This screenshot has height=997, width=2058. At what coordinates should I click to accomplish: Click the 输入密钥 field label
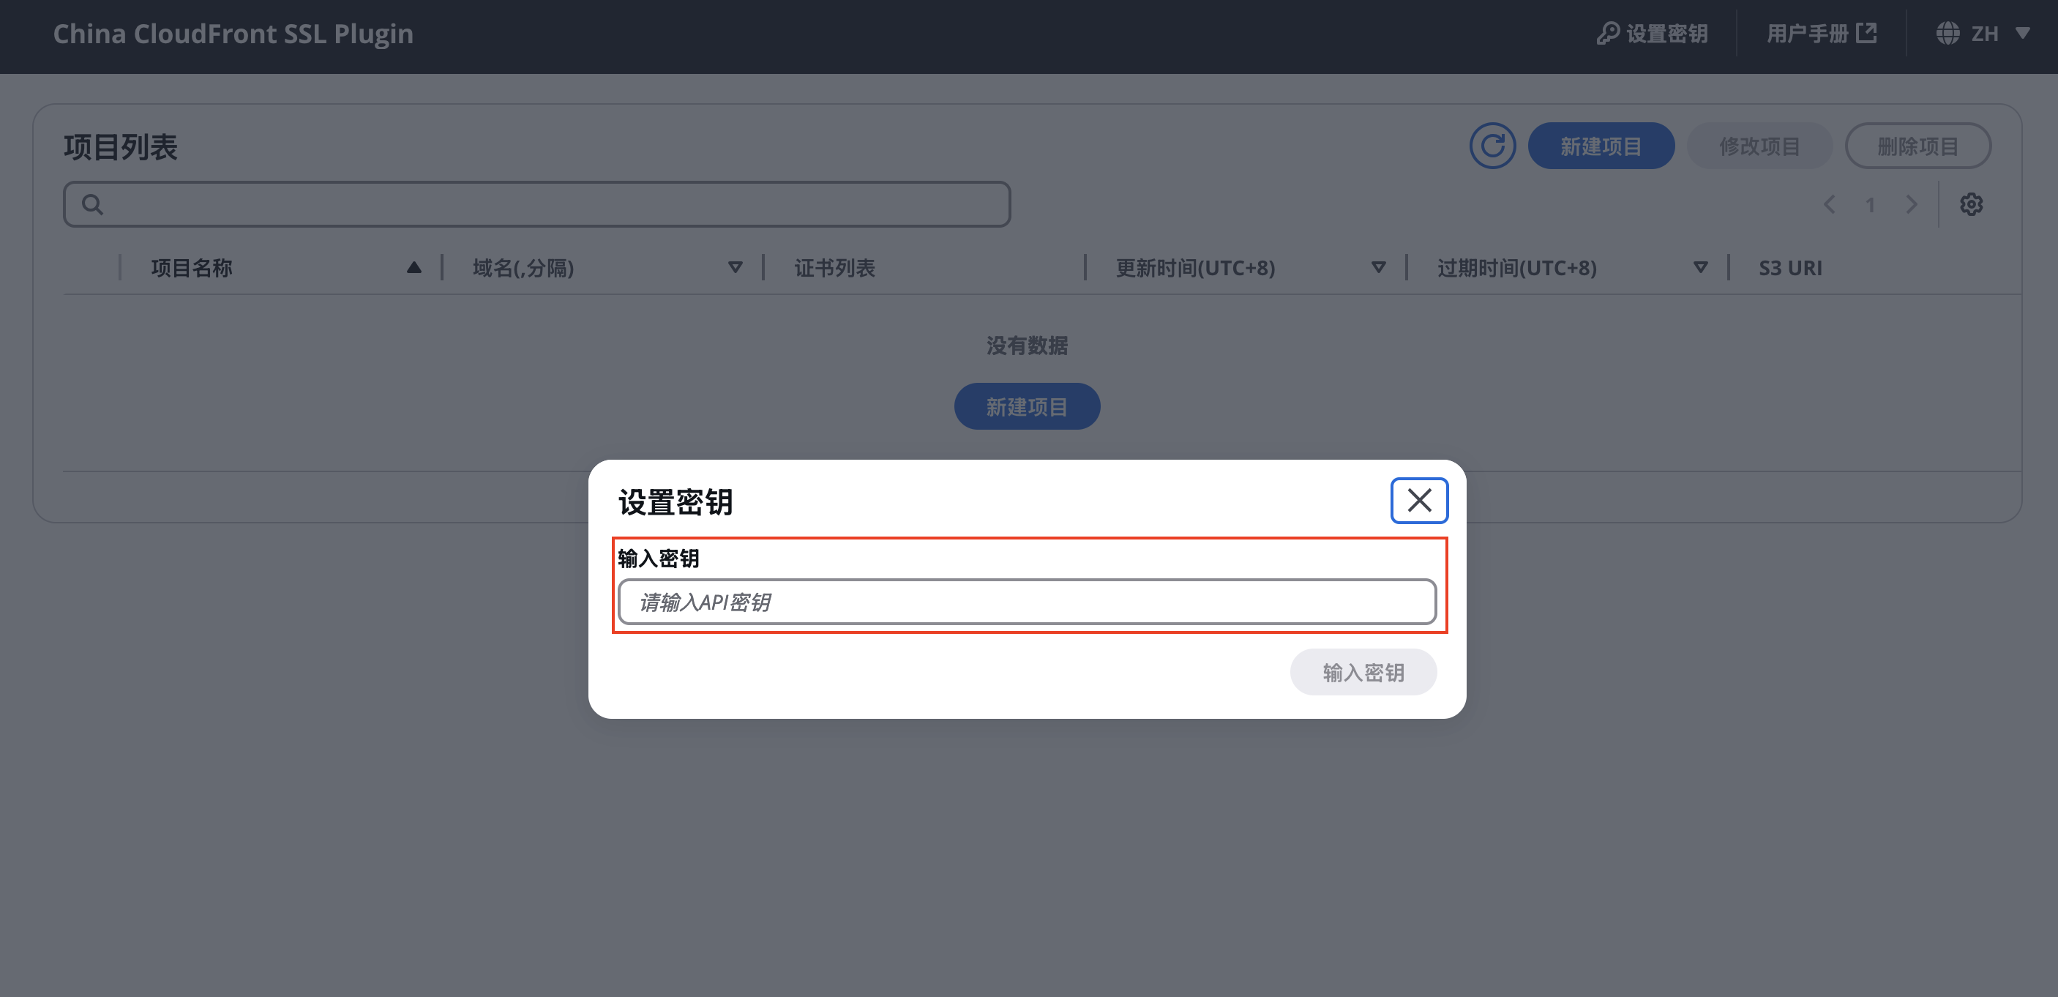pyautogui.click(x=658, y=559)
